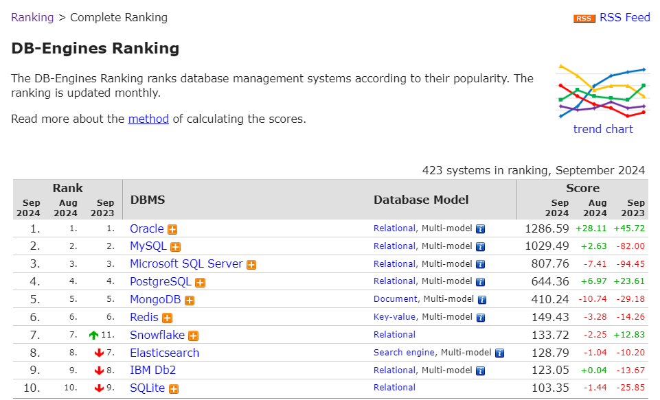The width and height of the screenshot is (660, 400).
Task: Expand the plus icon beside MySQL
Action: point(176,247)
